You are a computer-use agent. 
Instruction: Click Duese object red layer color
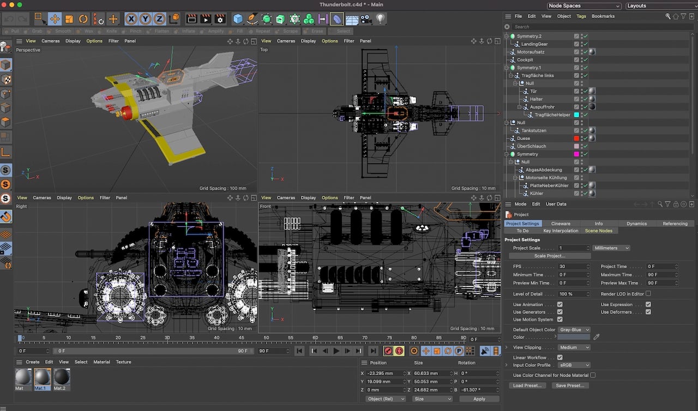click(x=576, y=138)
